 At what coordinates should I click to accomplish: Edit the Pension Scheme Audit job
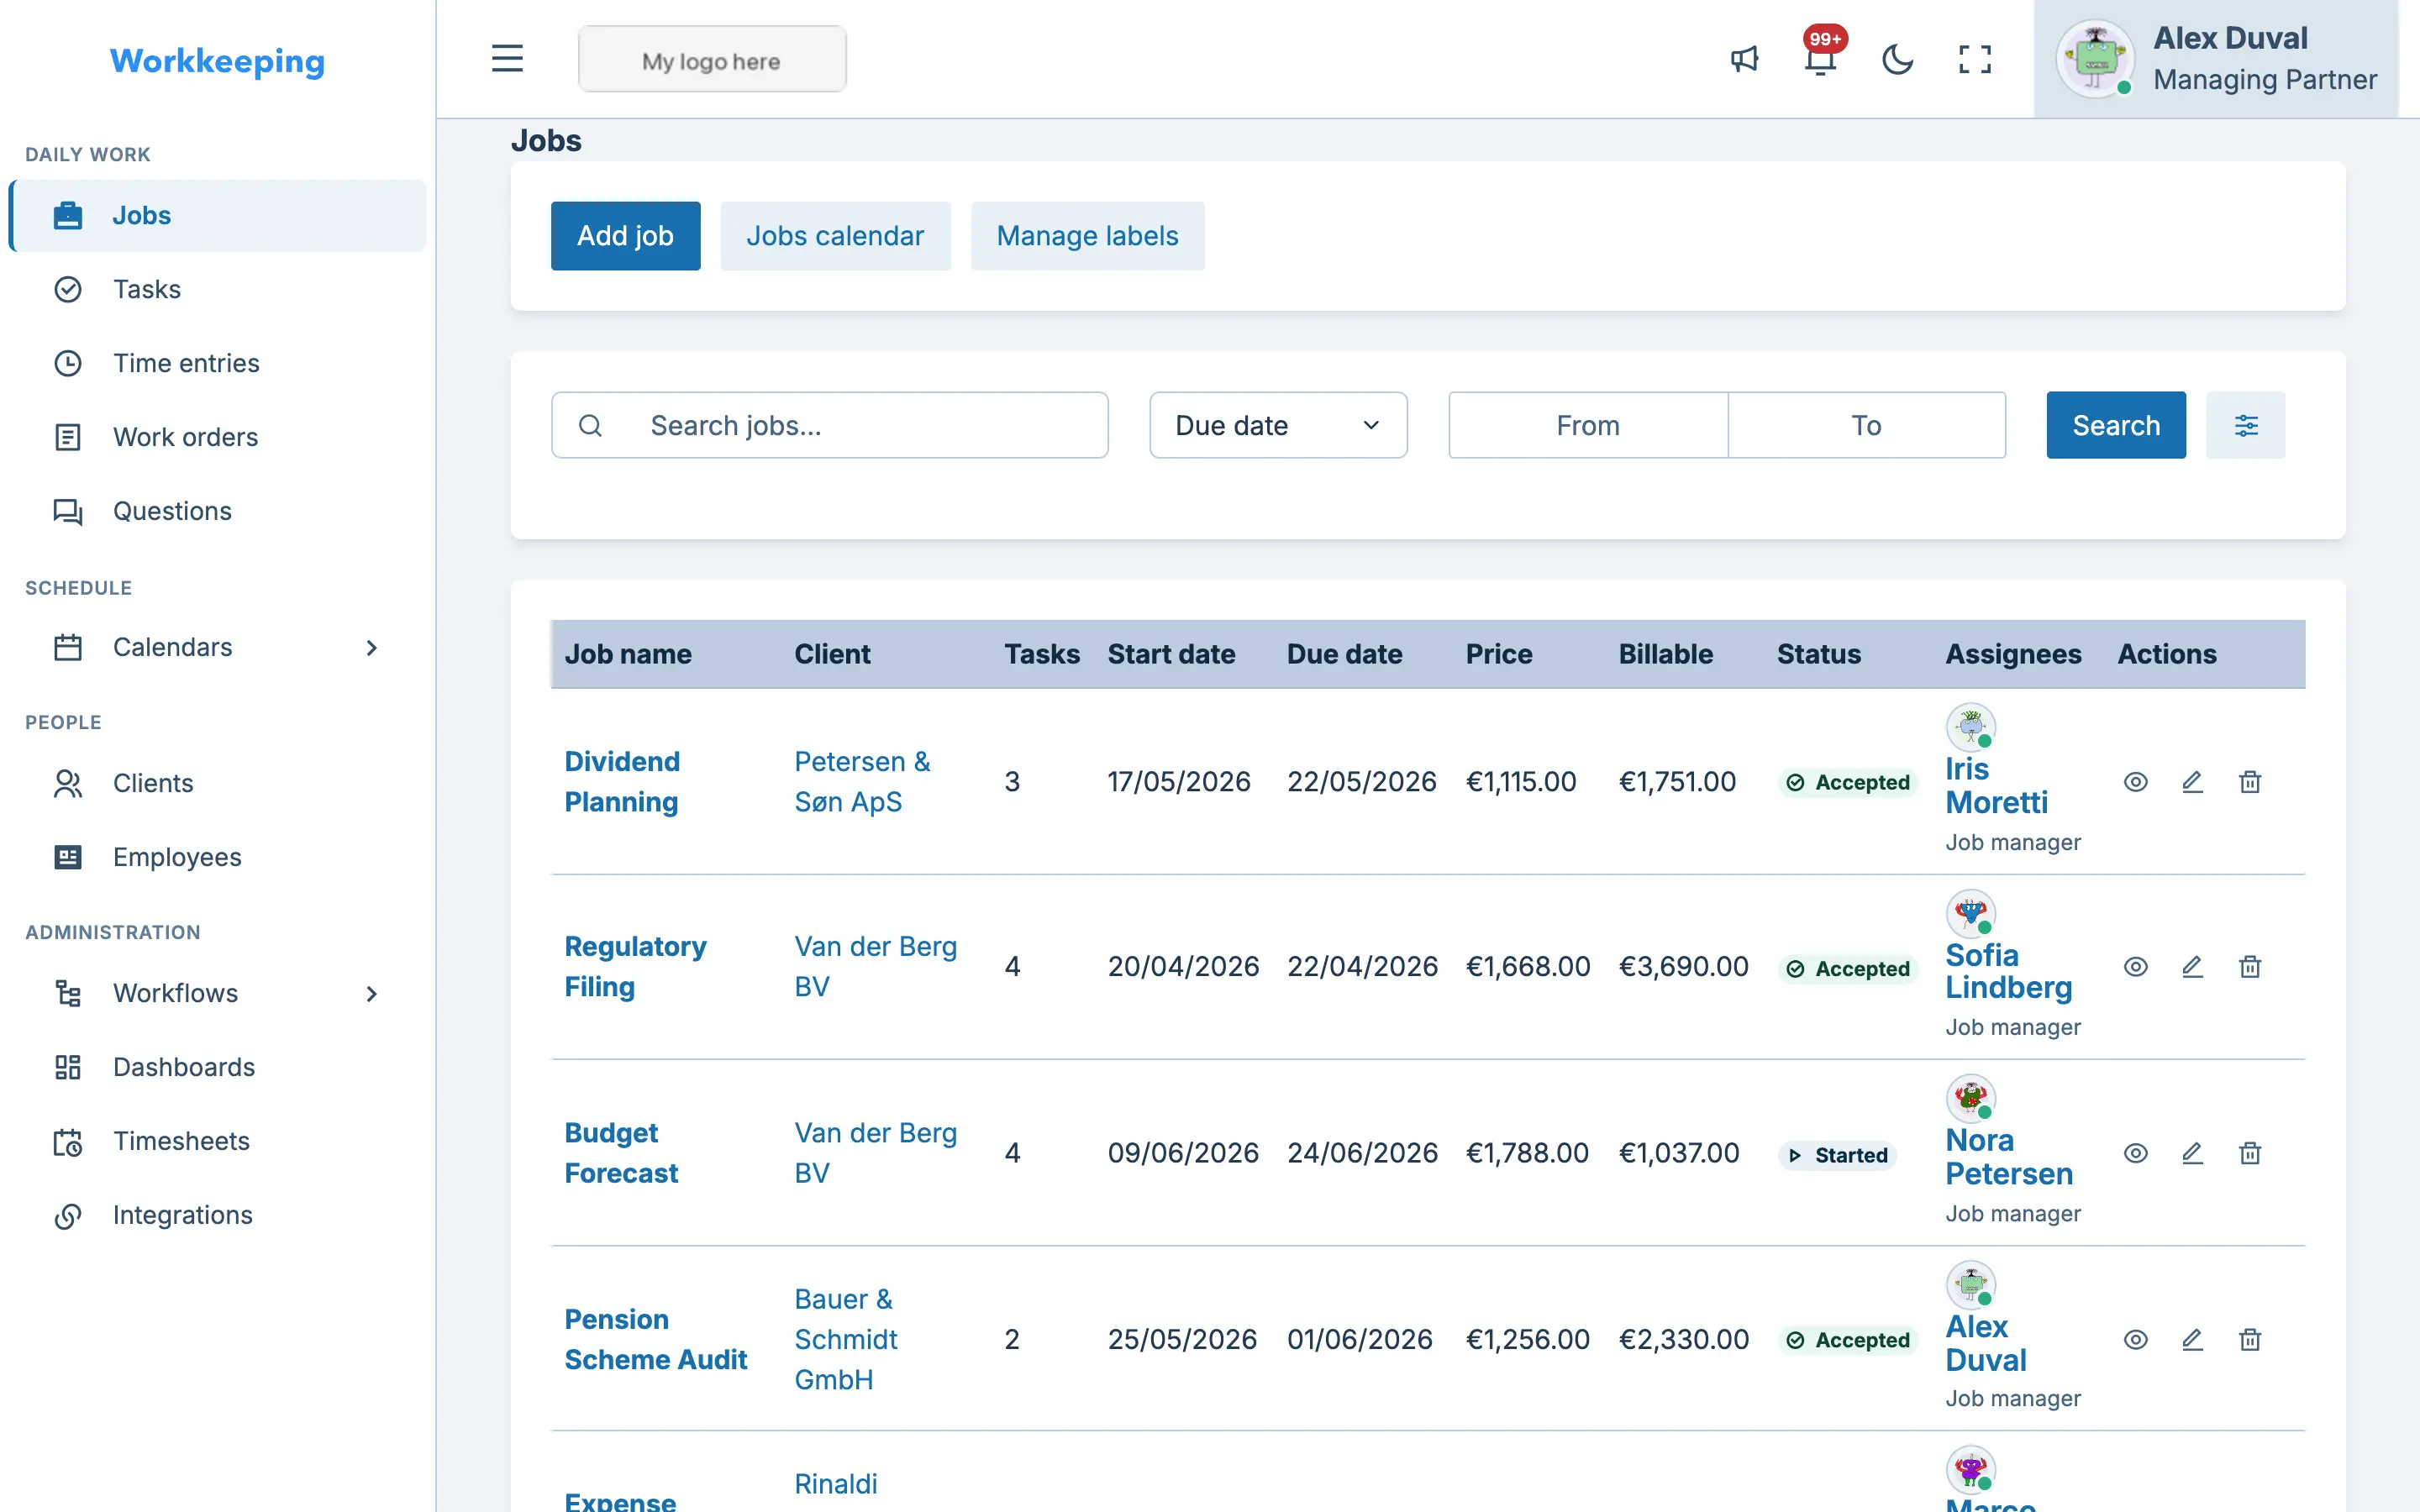(x=2192, y=1339)
